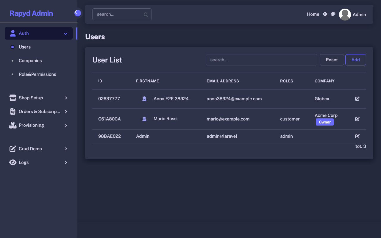Toggle dark mode sun icon
The width and height of the screenshot is (381, 238).
point(325,14)
